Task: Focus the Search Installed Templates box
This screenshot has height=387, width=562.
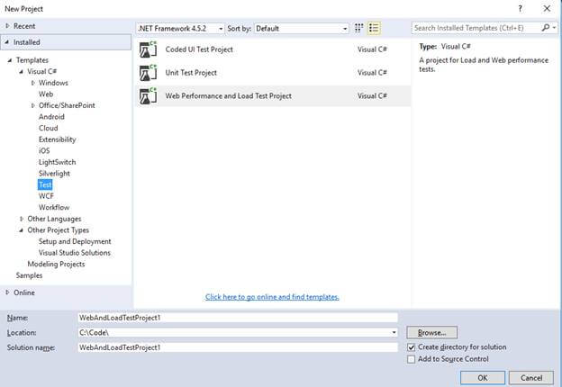Action: 476,28
